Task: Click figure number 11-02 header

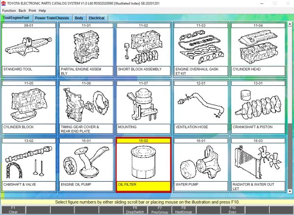Action: point(144,25)
